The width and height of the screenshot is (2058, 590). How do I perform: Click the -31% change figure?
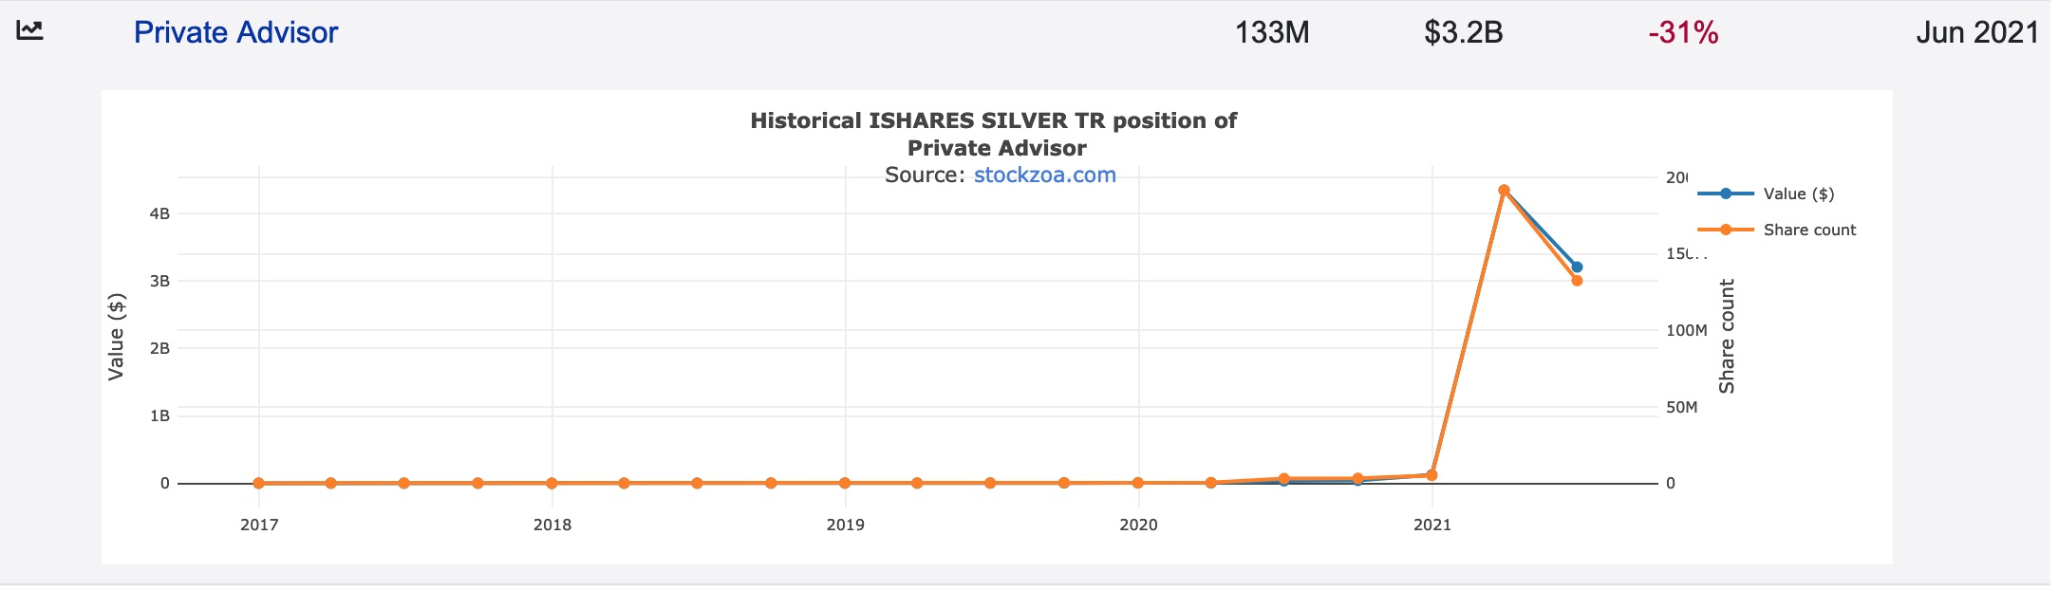click(x=1684, y=32)
